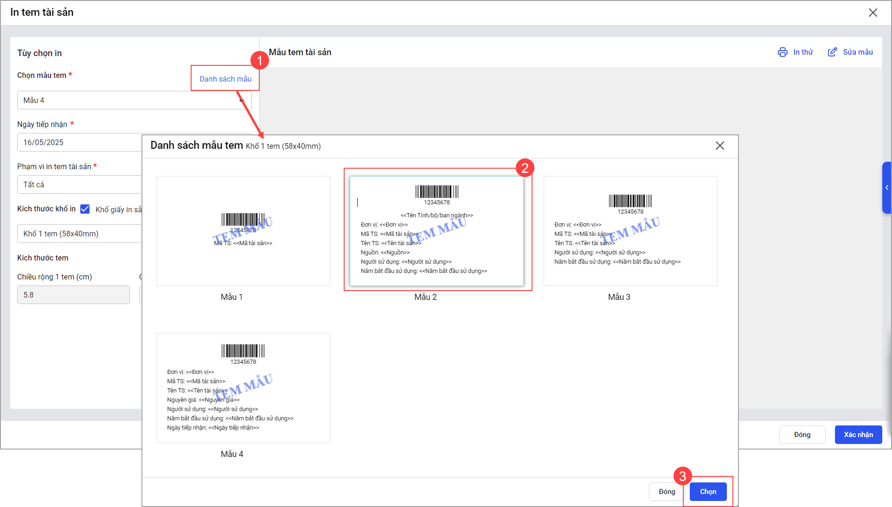Close the Danh sách mẫu tem dialog
892x507 pixels.
point(719,146)
